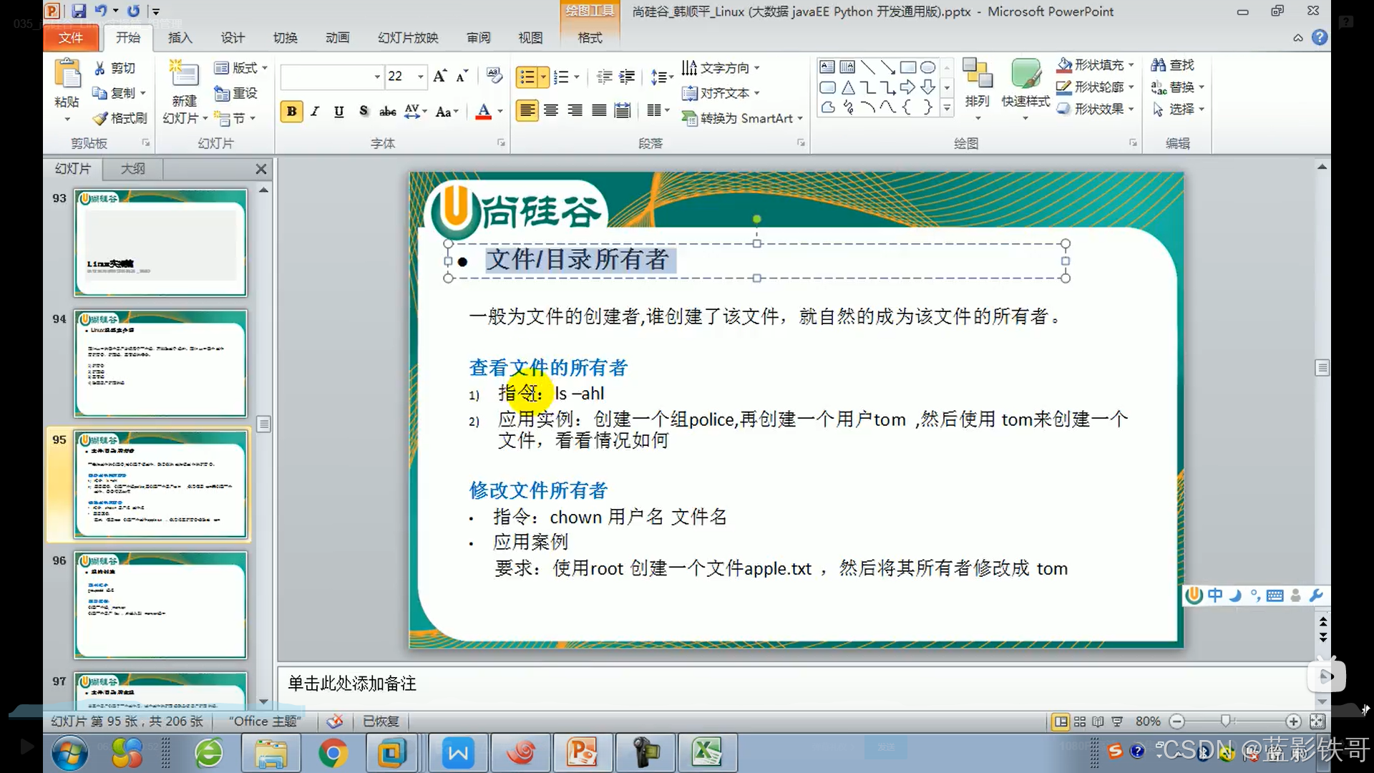Click the Format Painter brush icon
1374x773 pixels.
point(101,118)
